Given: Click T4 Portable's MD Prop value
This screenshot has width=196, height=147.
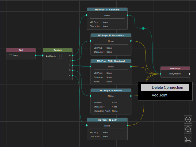Looking at the screenshot, I should [x=115, y=103].
